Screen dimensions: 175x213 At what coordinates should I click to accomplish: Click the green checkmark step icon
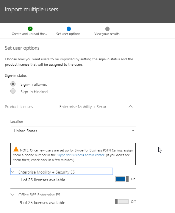tap(30, 29)
